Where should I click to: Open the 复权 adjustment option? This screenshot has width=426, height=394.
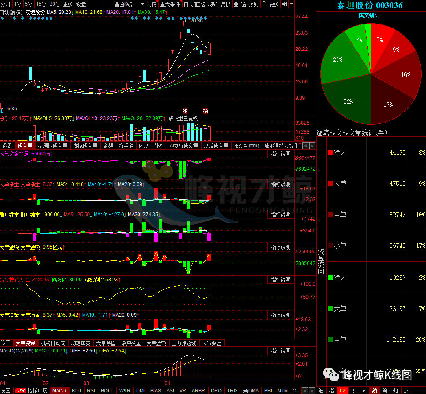[226, 4]
